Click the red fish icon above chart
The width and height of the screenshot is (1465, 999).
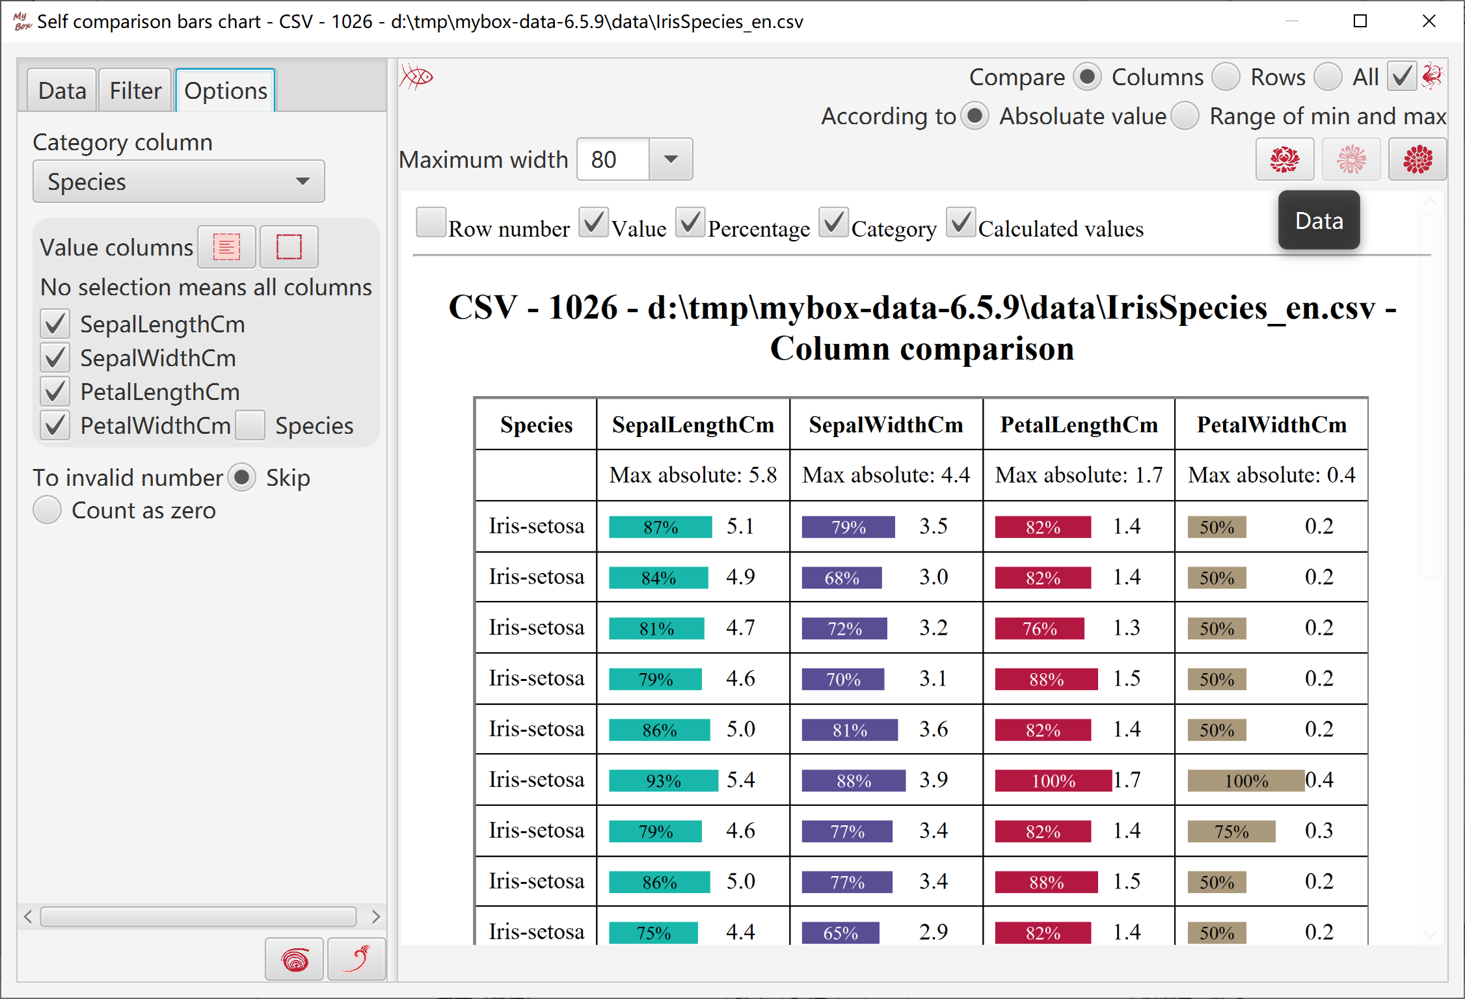416,77
